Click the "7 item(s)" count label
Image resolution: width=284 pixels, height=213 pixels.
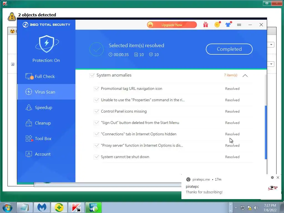tap(230, 75)
